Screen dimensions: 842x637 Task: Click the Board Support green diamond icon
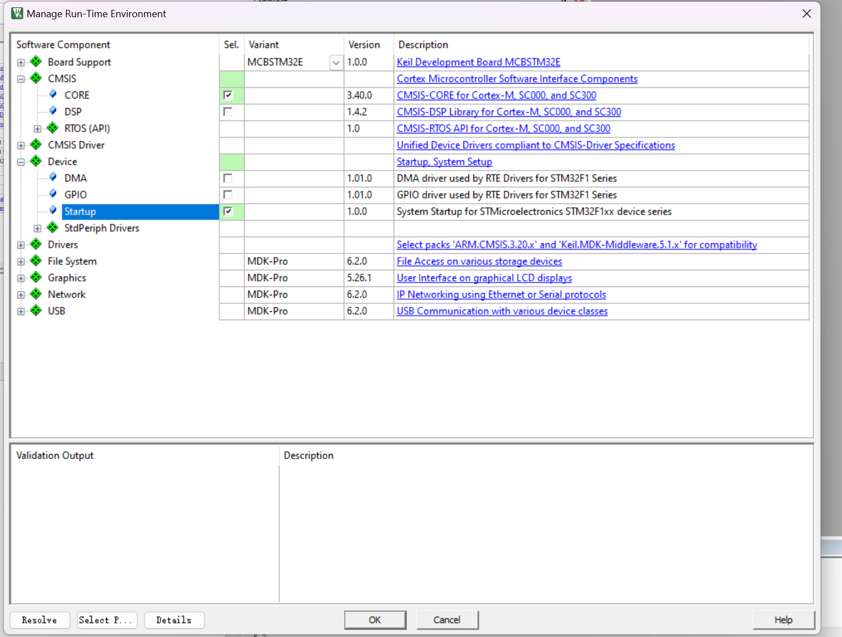click(36, 61)
